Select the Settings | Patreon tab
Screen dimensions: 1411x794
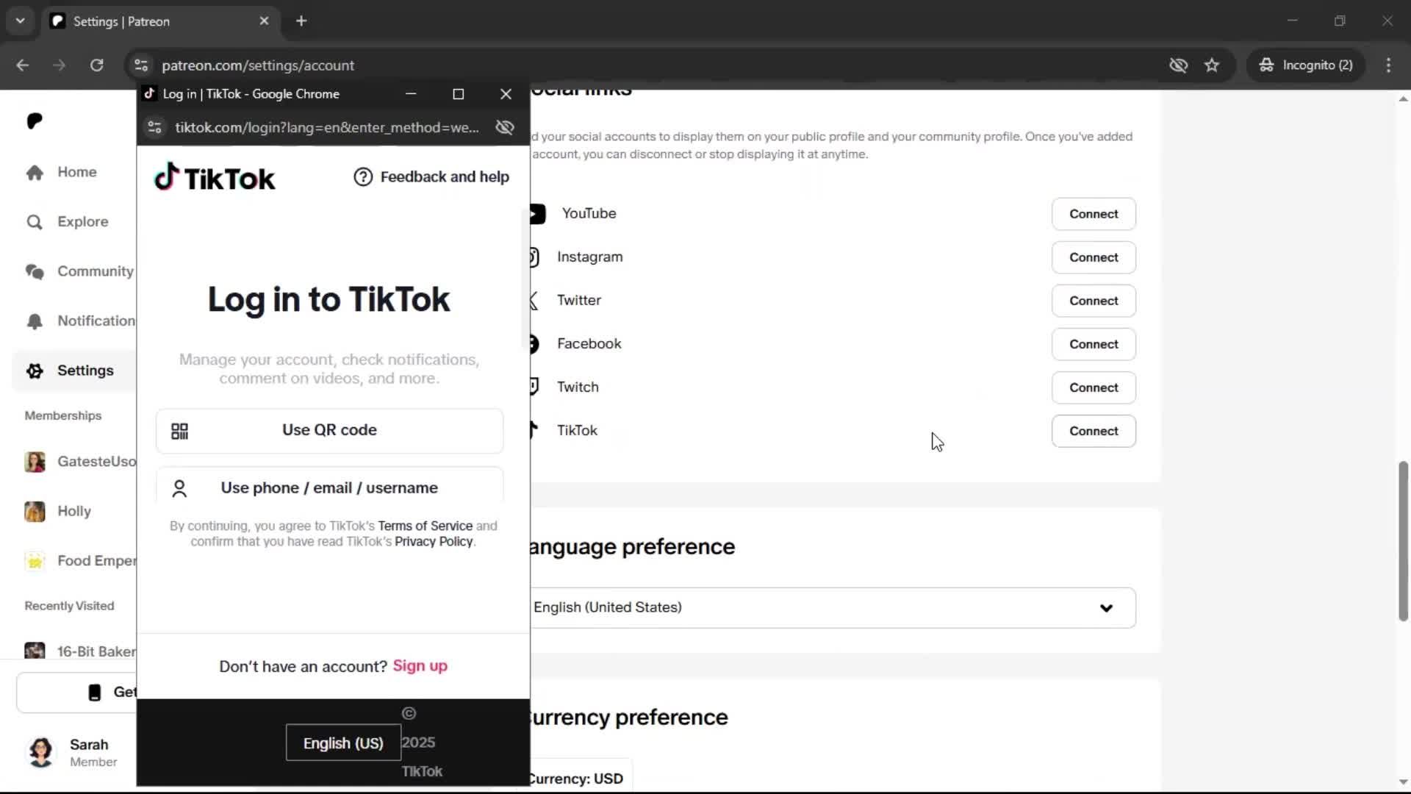click(160, 21)
